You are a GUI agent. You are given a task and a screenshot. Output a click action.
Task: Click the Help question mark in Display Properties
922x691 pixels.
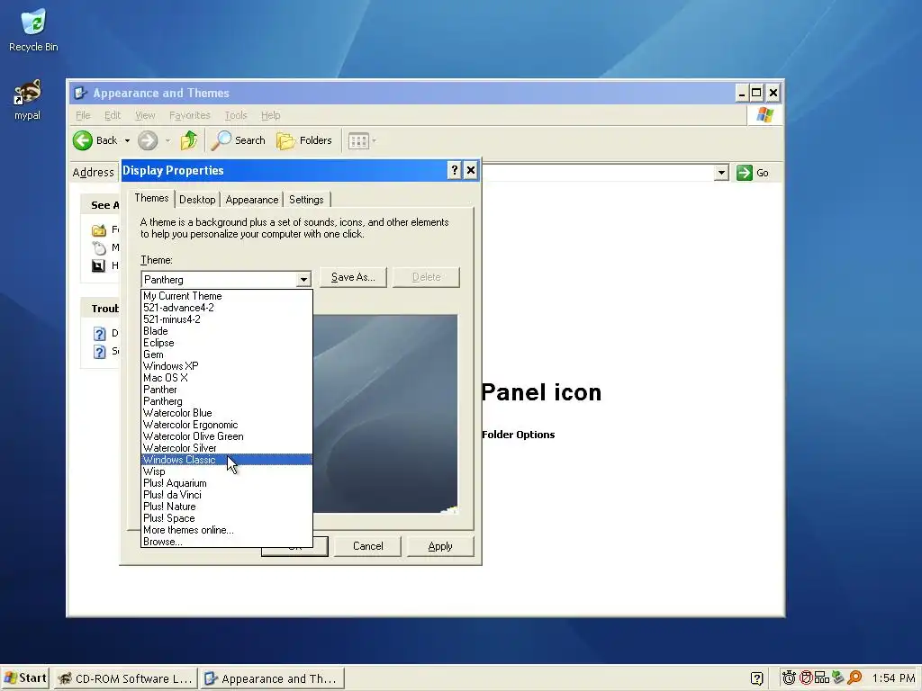[x=454, y=170]
